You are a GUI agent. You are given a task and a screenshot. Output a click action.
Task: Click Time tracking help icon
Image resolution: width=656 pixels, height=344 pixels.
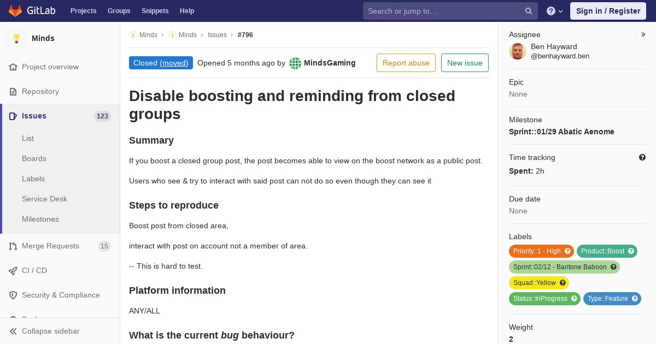coord(642,157)
